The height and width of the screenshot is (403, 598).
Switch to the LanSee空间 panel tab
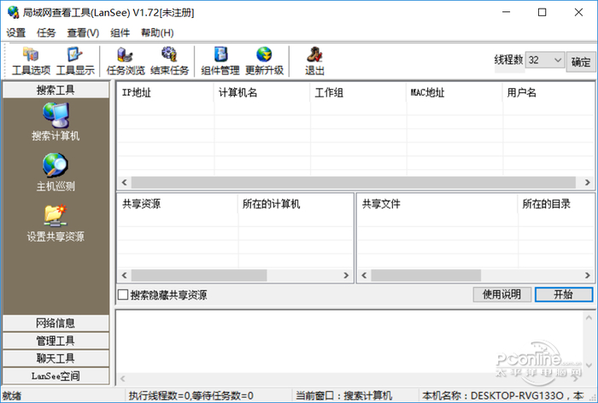click(56, 376)
